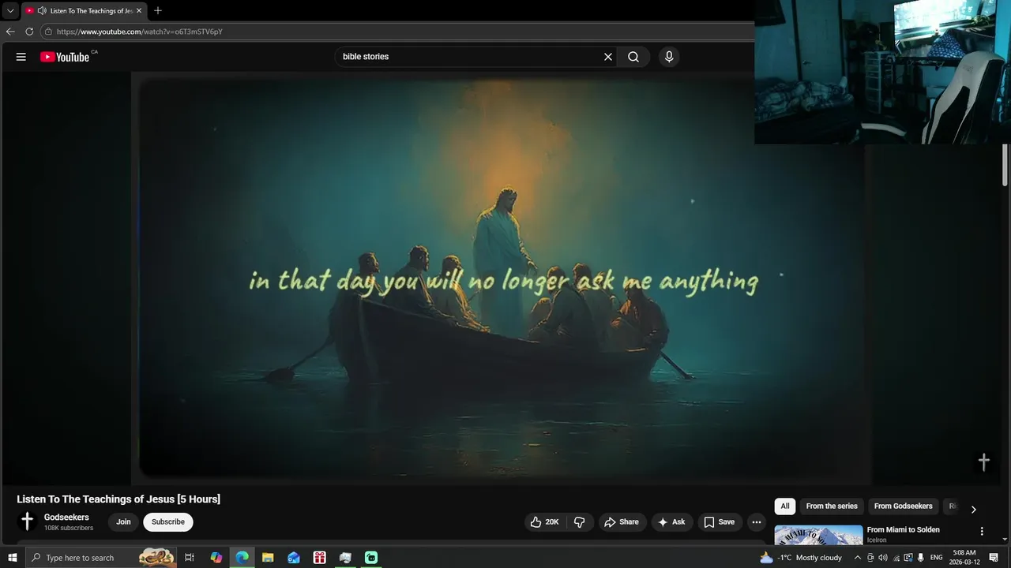
Task: Open Godseekers channel avatar
Action: pos(27,521)
